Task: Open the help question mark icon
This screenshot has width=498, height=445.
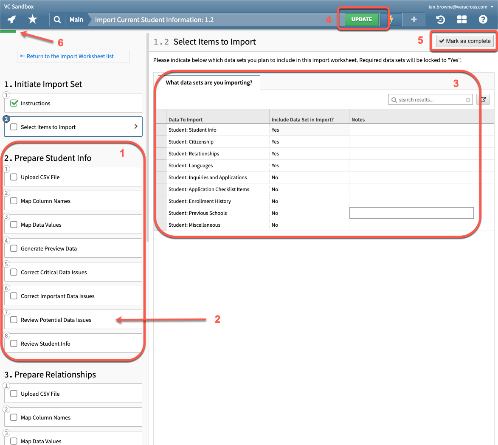Action: [x=483, y=19]
